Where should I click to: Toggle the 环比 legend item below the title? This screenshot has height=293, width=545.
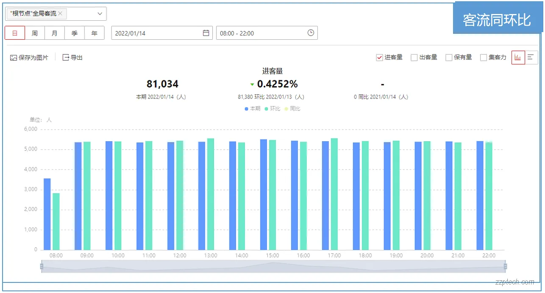(x=273, y=109)
